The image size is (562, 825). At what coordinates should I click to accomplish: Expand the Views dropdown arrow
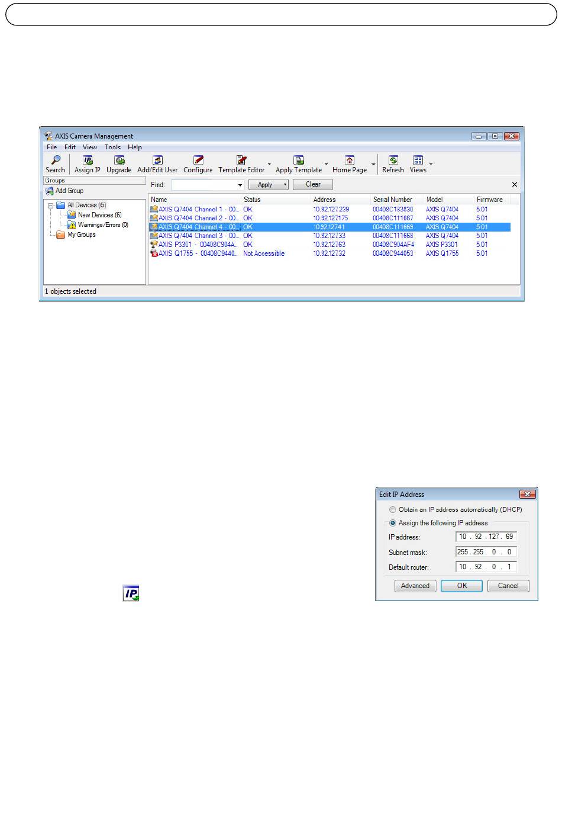click(x=431, y=164)
